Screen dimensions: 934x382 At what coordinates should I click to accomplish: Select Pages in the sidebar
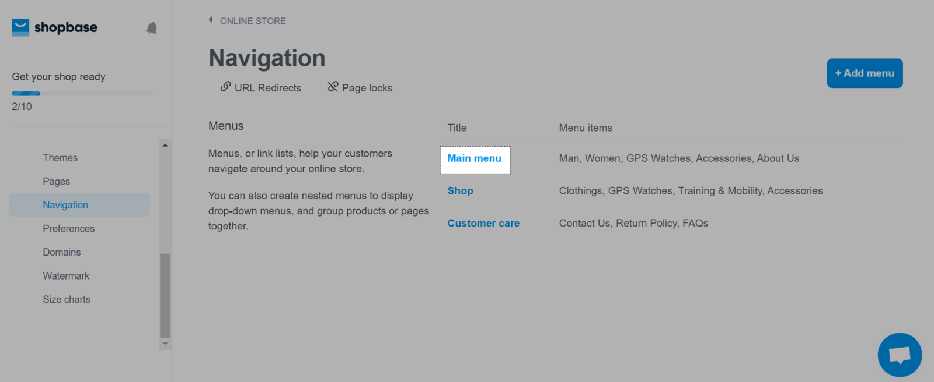pos(56,182)
